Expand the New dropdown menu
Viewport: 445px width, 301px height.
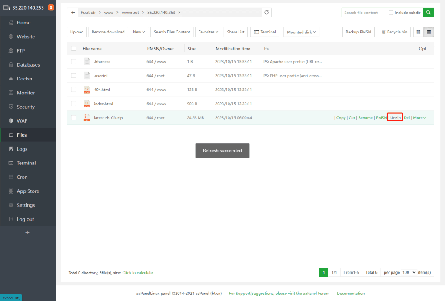point(139,32)
